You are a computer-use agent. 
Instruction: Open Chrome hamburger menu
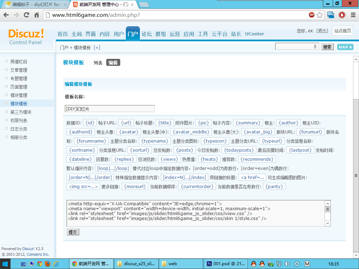point(353,15)
